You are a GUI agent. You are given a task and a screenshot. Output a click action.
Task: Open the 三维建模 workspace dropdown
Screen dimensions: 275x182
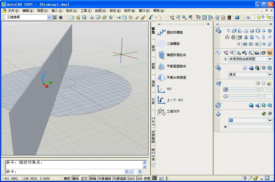point(49,17)
